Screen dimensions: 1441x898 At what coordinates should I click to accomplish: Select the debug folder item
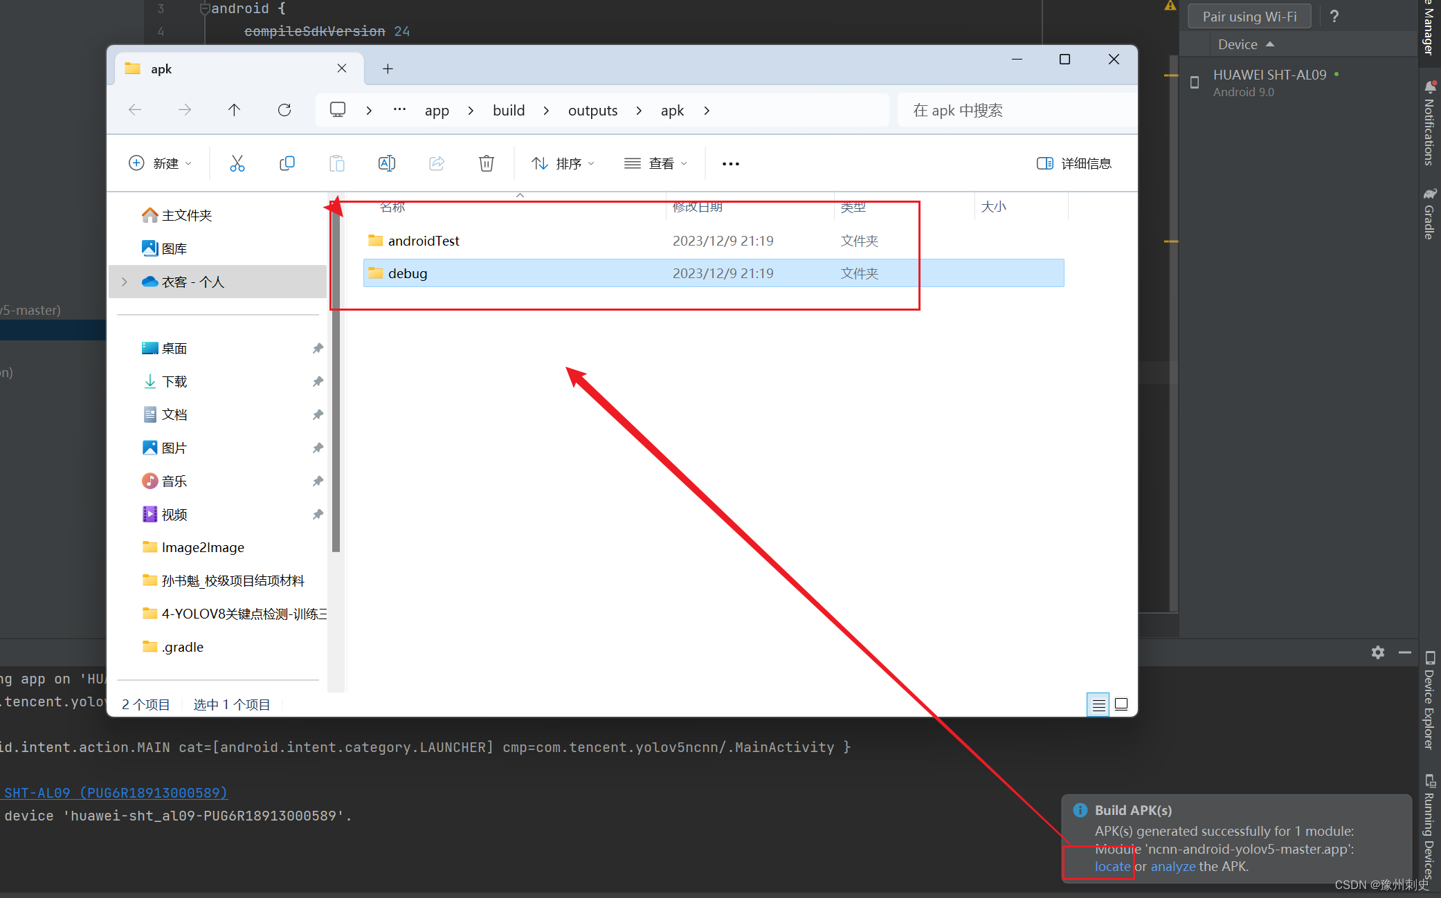(x=408, y=272)
